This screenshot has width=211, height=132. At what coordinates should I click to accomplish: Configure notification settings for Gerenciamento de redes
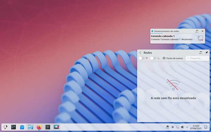point(197,31)
